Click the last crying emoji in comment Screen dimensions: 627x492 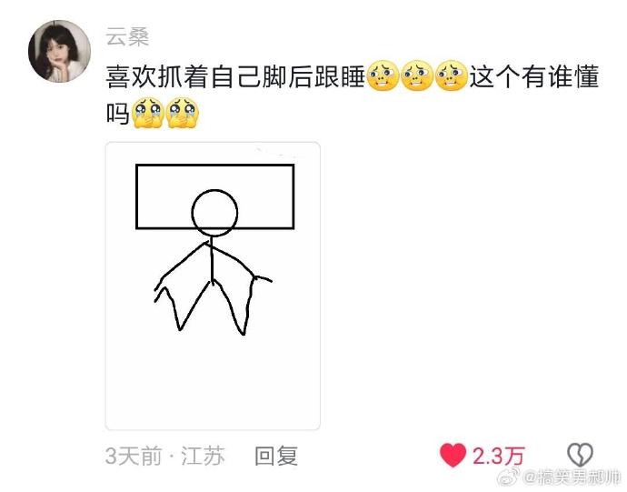click(x=183, y=113)
